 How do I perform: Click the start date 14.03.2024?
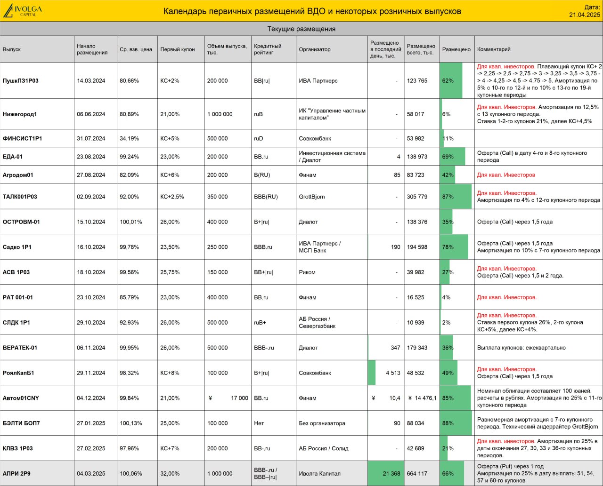pyautogui.click(x=91, y=81)
